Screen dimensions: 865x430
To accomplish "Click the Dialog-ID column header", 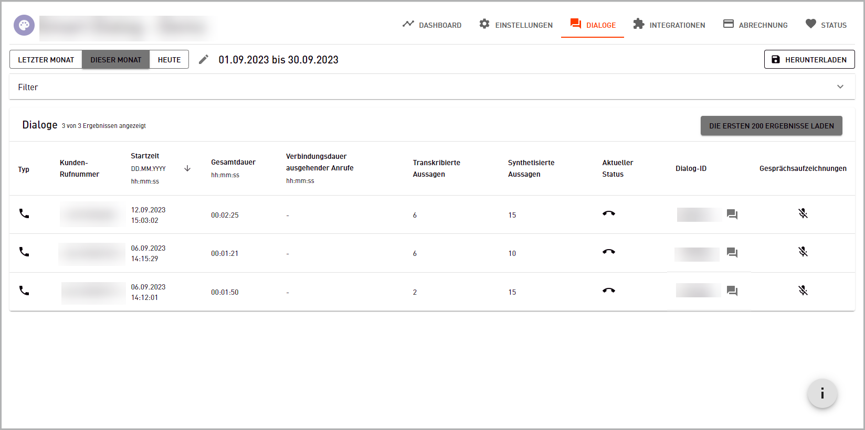I will point(691,168).
